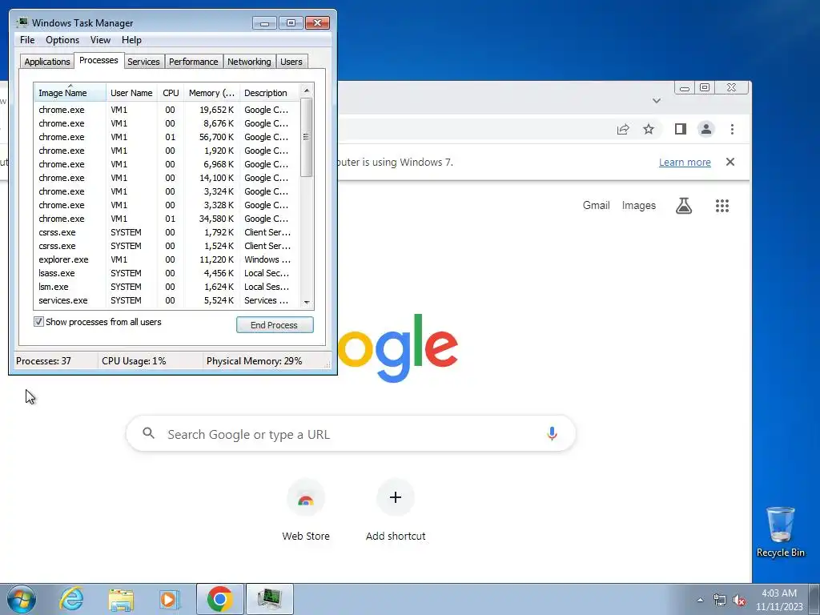820x615 pixels.
Task: Open Task Manager Help menu
Action: (131, 40)
